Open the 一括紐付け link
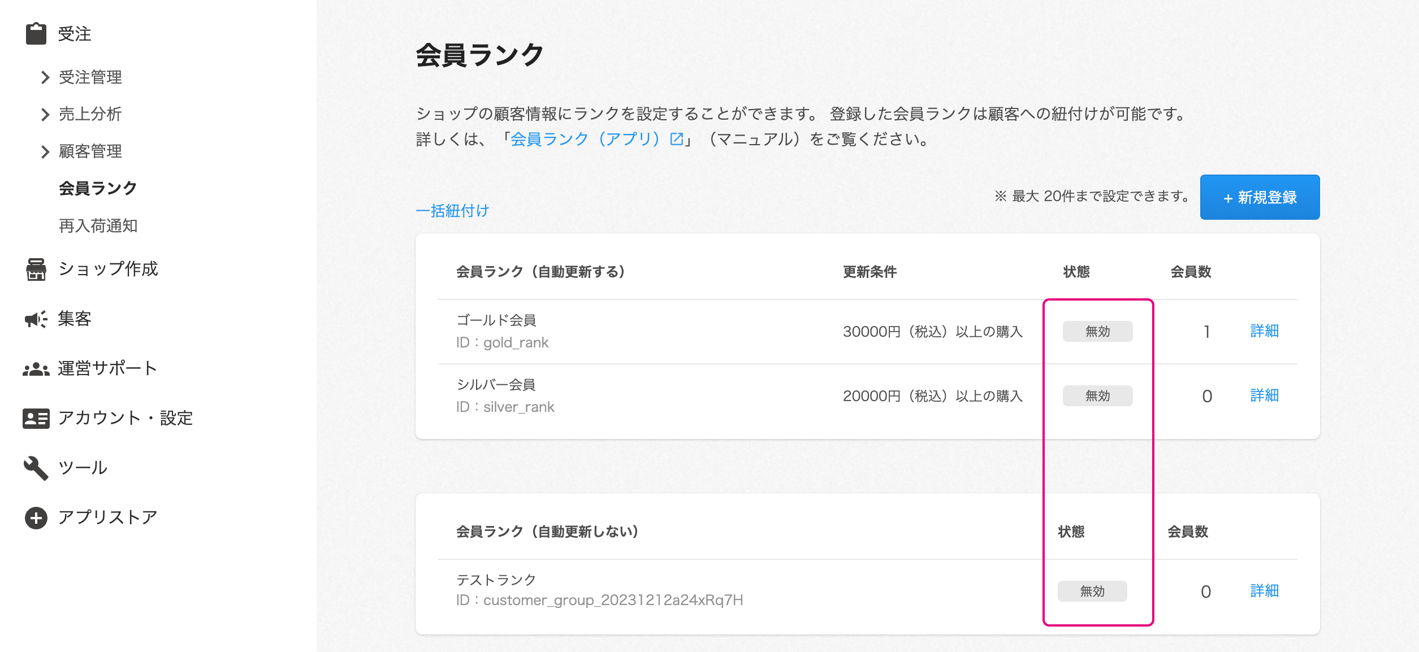Screen dimensions: 1419x652 coord(452,211)
